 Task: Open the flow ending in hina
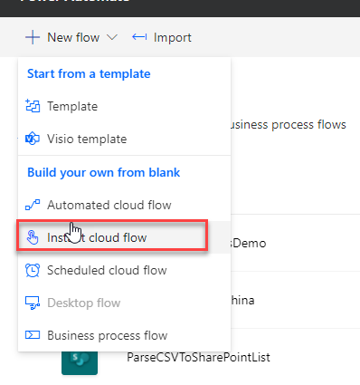point(243,300)
